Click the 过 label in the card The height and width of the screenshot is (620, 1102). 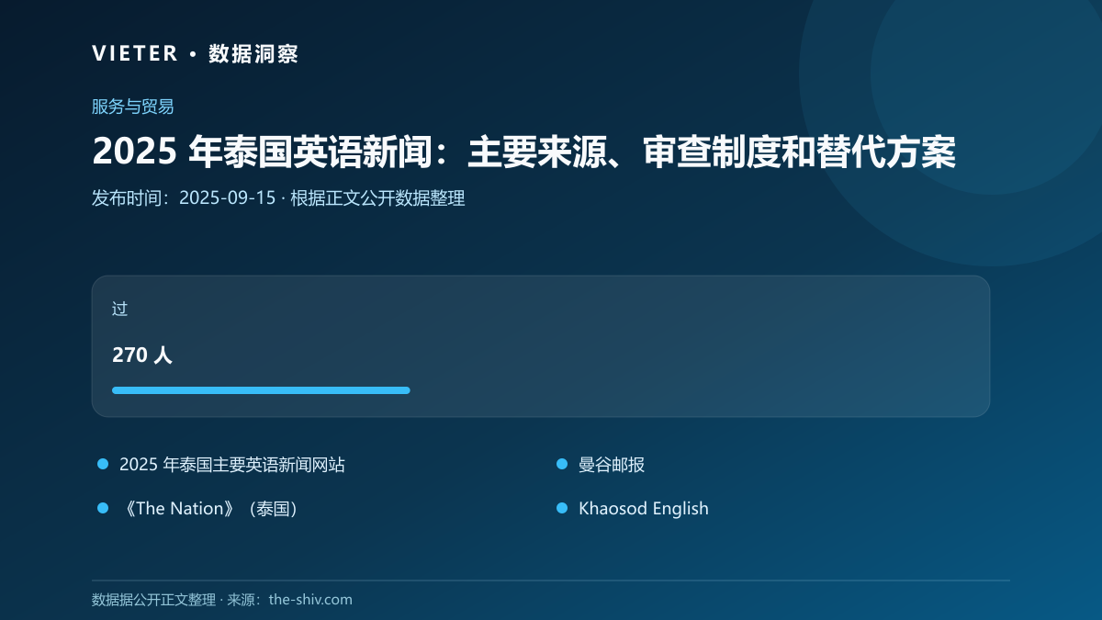(x=119, y=309)
